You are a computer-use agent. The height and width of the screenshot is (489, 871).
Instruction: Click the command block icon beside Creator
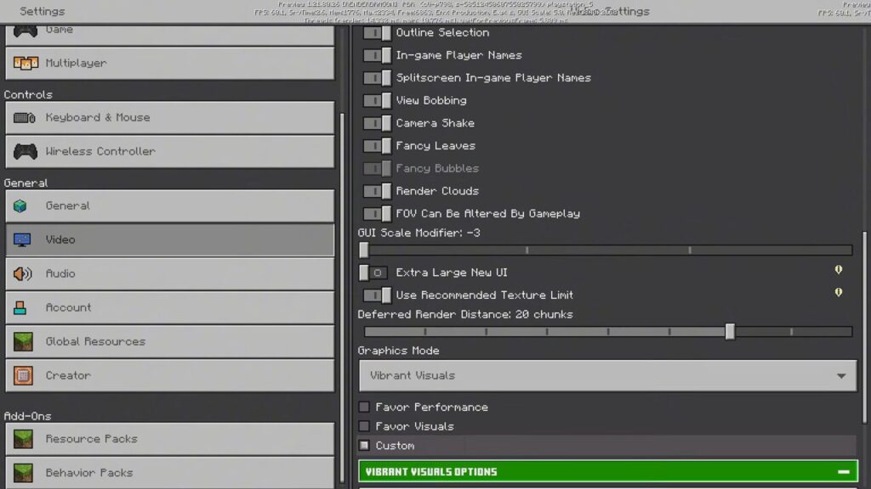[23, 375]
